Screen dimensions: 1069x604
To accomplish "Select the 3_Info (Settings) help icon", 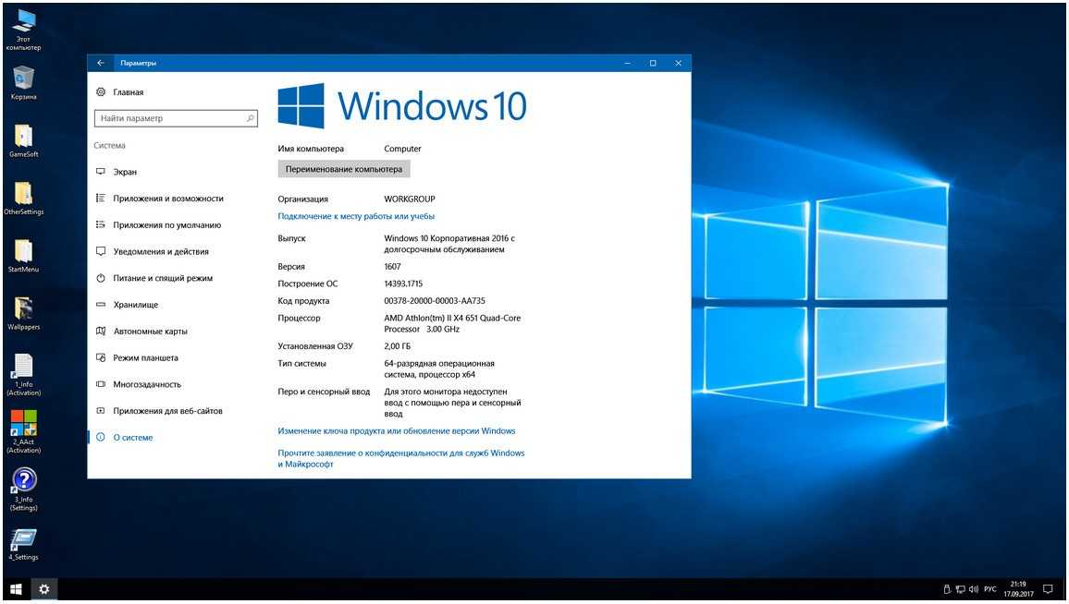I will pyautogui.click(x=23, y=489).
